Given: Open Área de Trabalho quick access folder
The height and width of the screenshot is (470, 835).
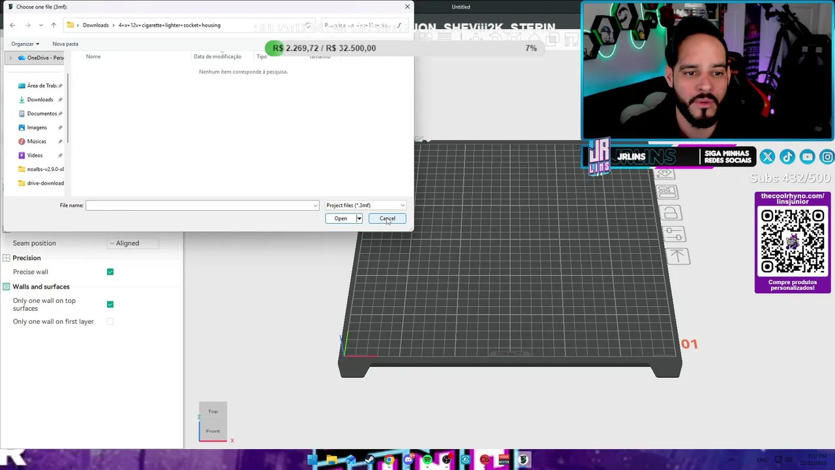Looking at the screenshot, I should coord(42,86).
